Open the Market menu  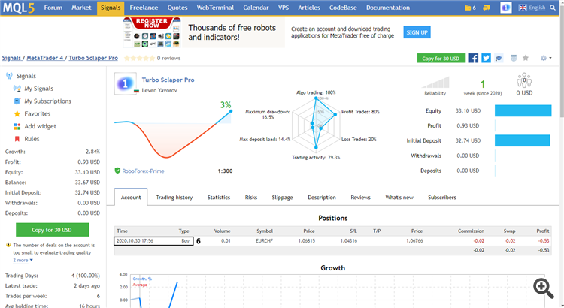(81, 8)
